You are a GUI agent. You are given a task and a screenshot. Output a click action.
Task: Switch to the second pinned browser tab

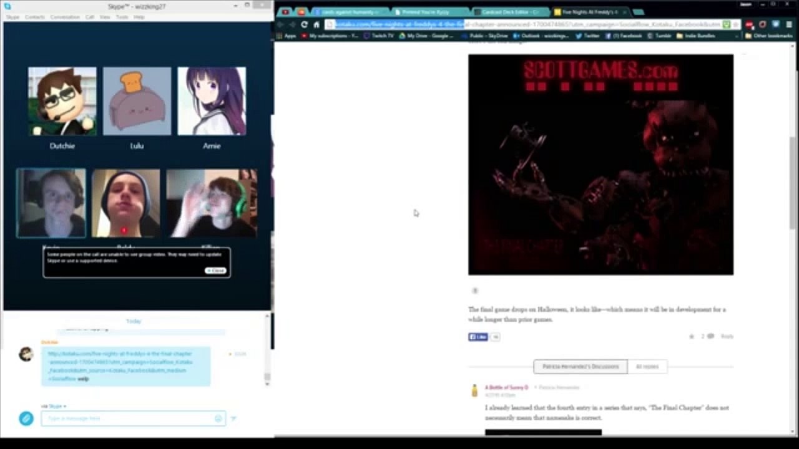coord(301,12)
